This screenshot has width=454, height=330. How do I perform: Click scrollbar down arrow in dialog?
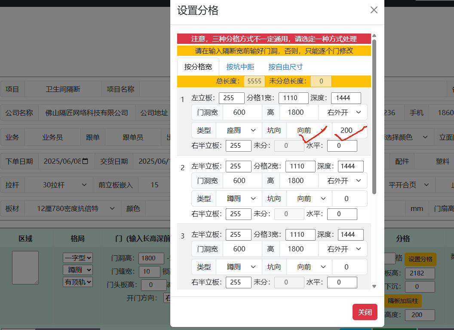pos(374,286)
